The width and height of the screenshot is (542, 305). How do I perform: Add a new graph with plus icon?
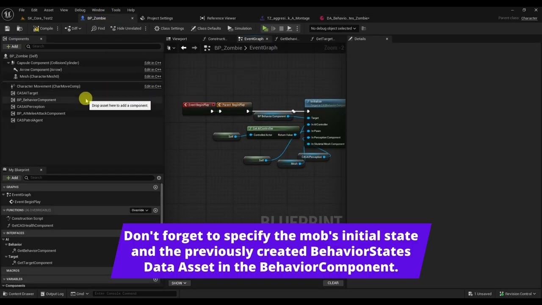tap(155, 187)
